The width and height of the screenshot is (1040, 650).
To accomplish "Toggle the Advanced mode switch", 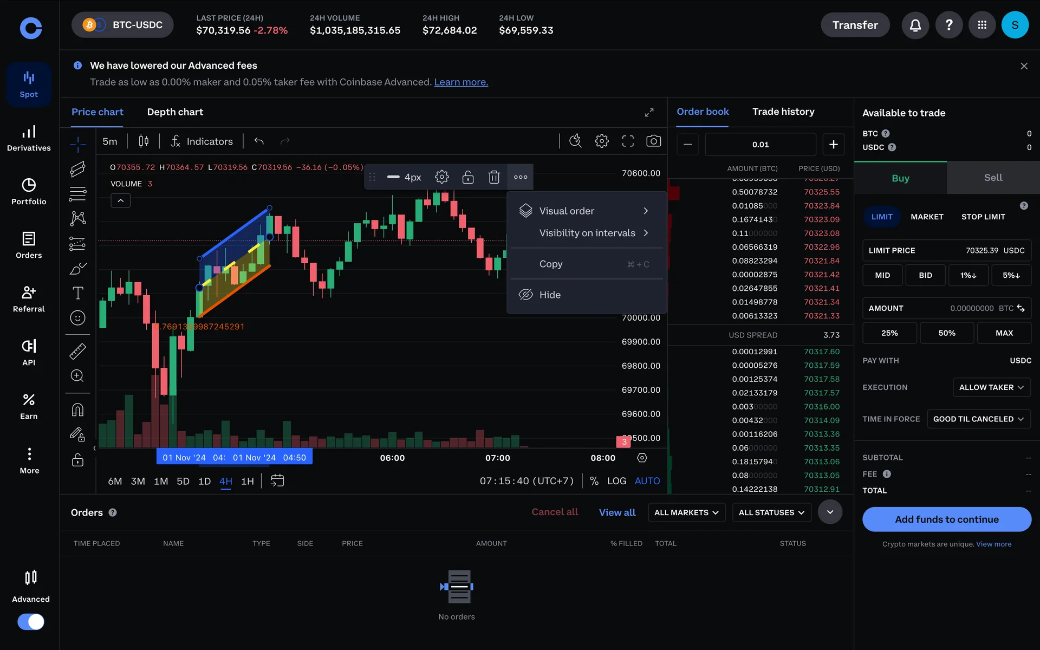I will click(x=31, y=621).
